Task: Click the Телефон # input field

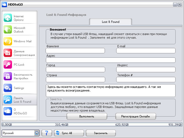Action: [146, 80]
